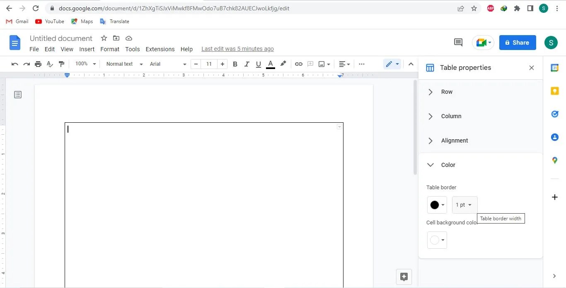Insert a link using the toolbar
The width and height of the screenshot is (566, 288).
(298, 64)
